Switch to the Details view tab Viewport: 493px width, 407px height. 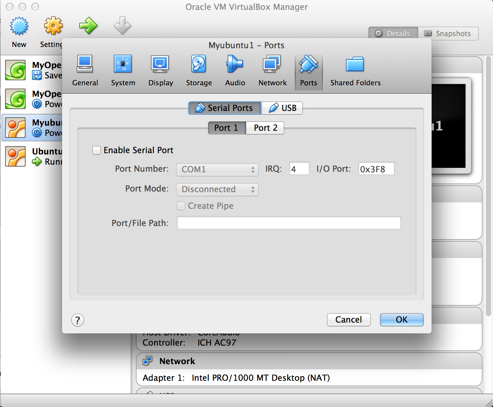(393, 34)
